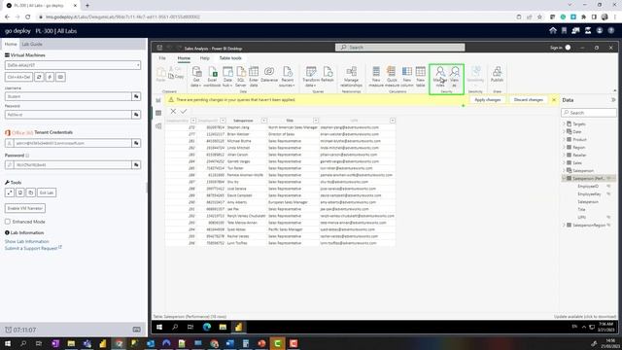The image size is (622, 350).
Task: Expand the Region table in Data pane
Action: [564, 147]
